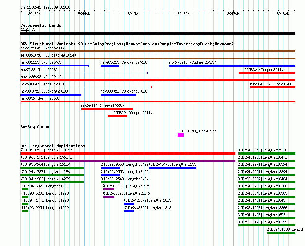Click duplication %ID:96.7272|Length:106271 label
The width and height of the screenshot is (305, 246).
(x=46, y=157)
